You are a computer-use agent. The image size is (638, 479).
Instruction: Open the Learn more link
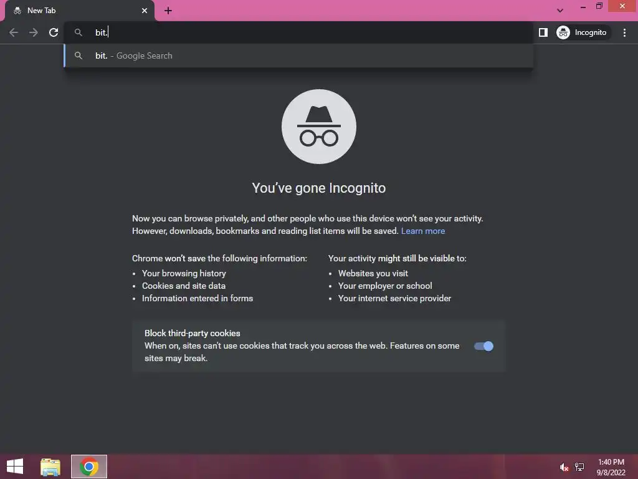point(423,231)
